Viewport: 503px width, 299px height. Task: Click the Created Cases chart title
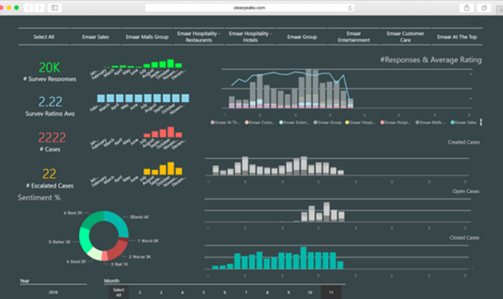pos(464,142)
